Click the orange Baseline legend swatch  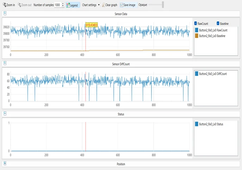tap(197, 36)
